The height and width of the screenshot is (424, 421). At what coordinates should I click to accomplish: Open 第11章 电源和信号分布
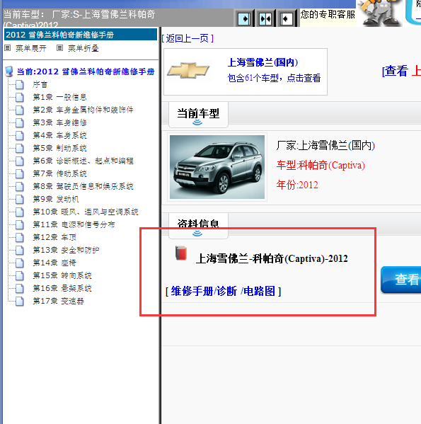point(74,224)
